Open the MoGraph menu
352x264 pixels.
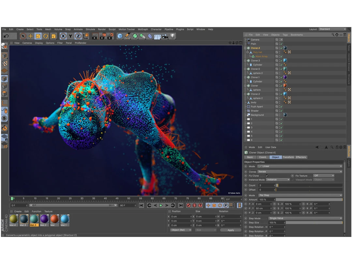[143, 29]
